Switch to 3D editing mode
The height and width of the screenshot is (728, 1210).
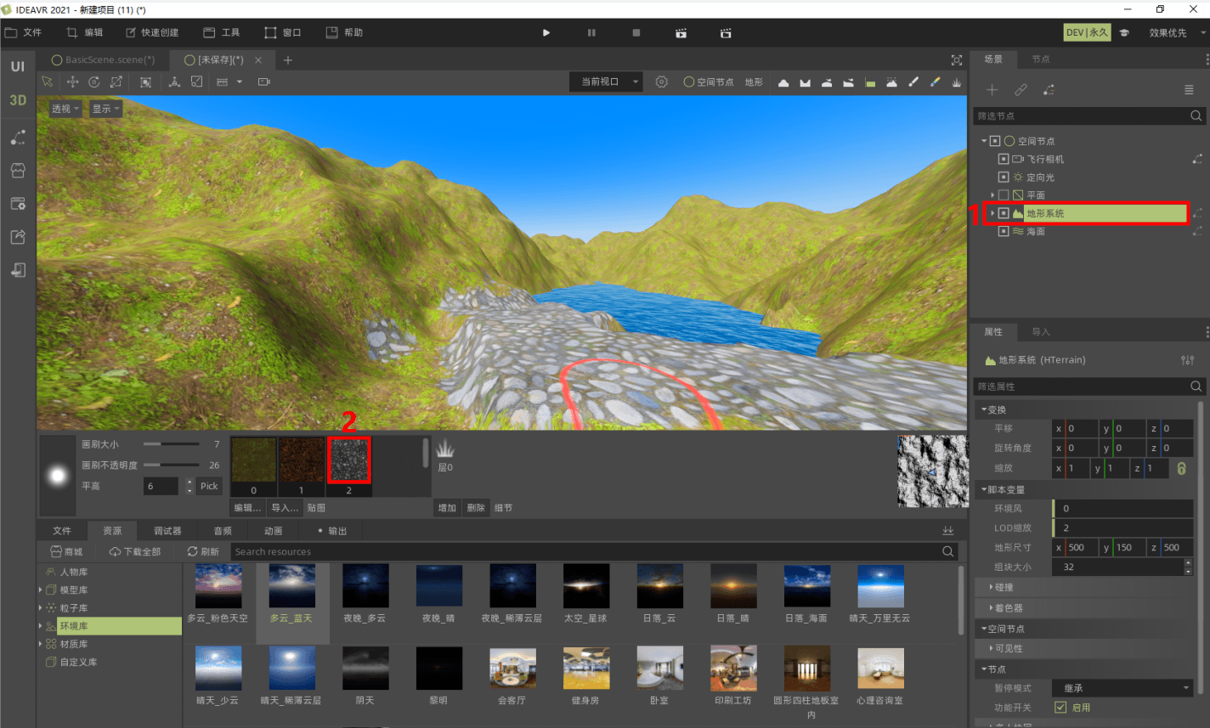pos(18,100)
